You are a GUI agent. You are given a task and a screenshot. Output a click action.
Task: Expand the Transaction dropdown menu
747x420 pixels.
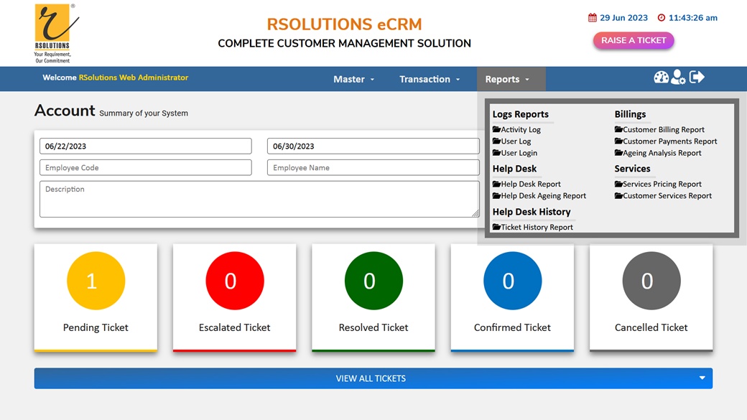pyautogui.click(x=430, y=79)
